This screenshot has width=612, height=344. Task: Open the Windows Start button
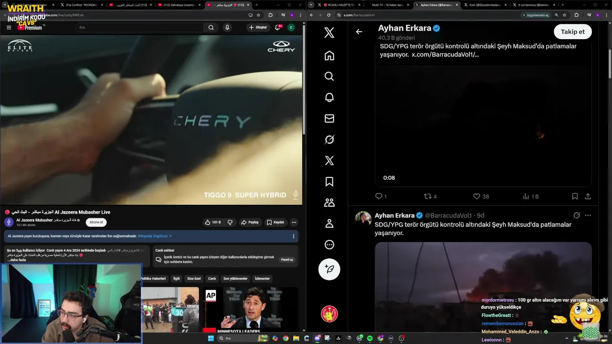point(211,338)
